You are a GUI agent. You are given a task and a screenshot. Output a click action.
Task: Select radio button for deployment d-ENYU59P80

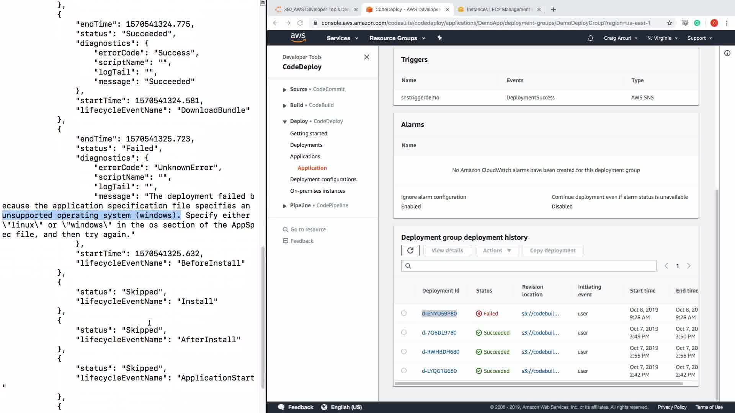404,313
